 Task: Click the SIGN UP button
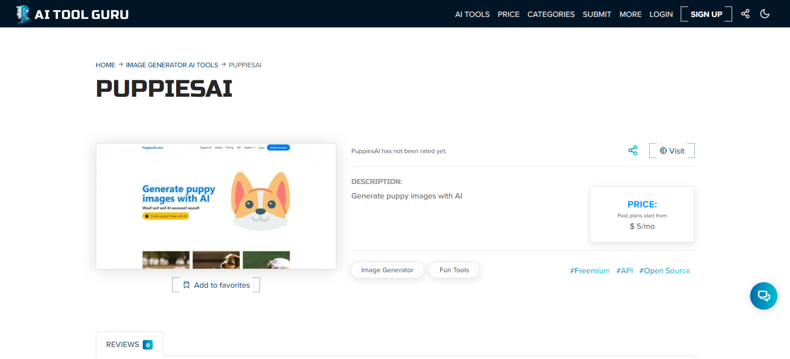coord(706,14)
